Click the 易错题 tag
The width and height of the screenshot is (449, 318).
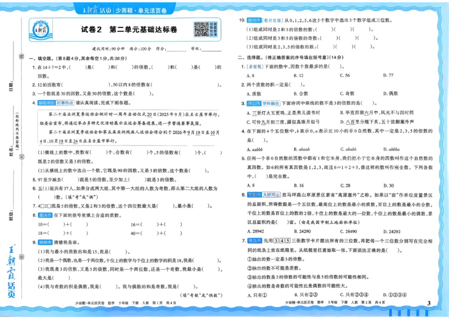(255, 66)
